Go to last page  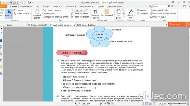[104, 103]
